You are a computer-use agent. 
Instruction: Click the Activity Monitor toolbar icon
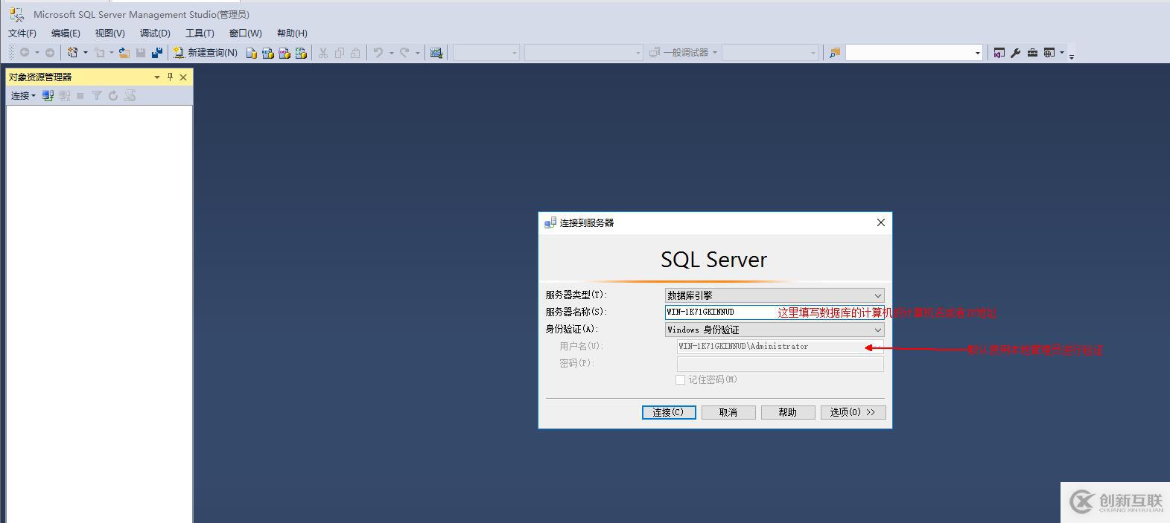click(436, 52)
